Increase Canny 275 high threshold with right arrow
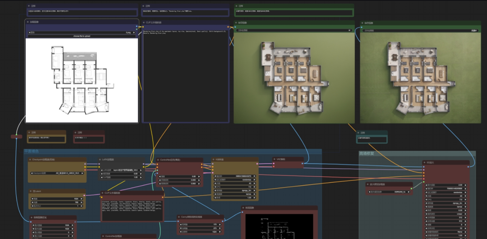 click(220, 228)
